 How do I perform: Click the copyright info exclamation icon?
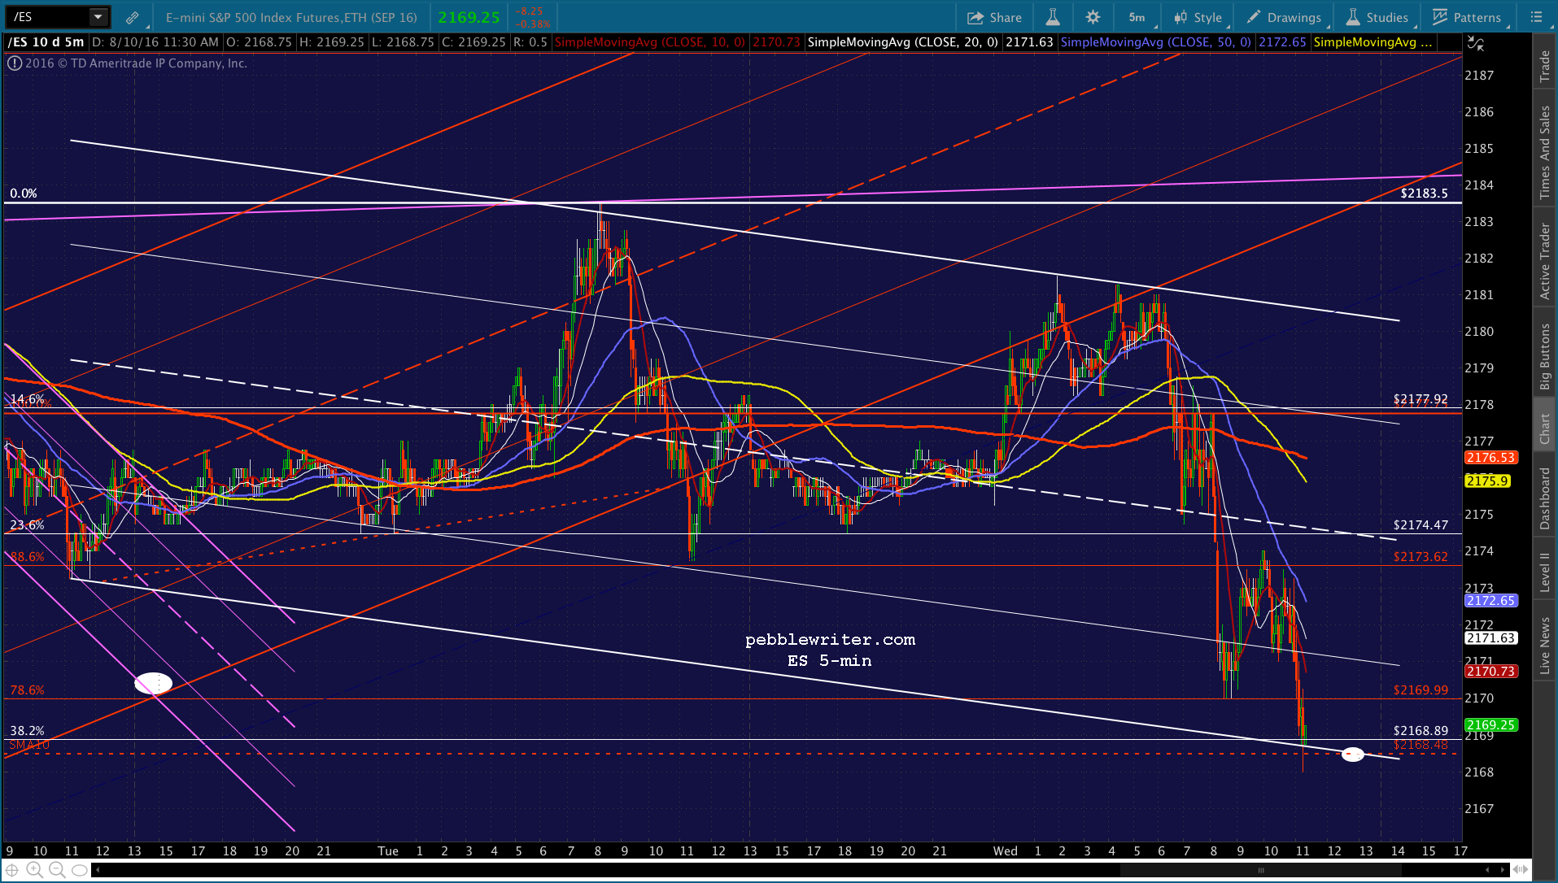click(x=15, y=63)
